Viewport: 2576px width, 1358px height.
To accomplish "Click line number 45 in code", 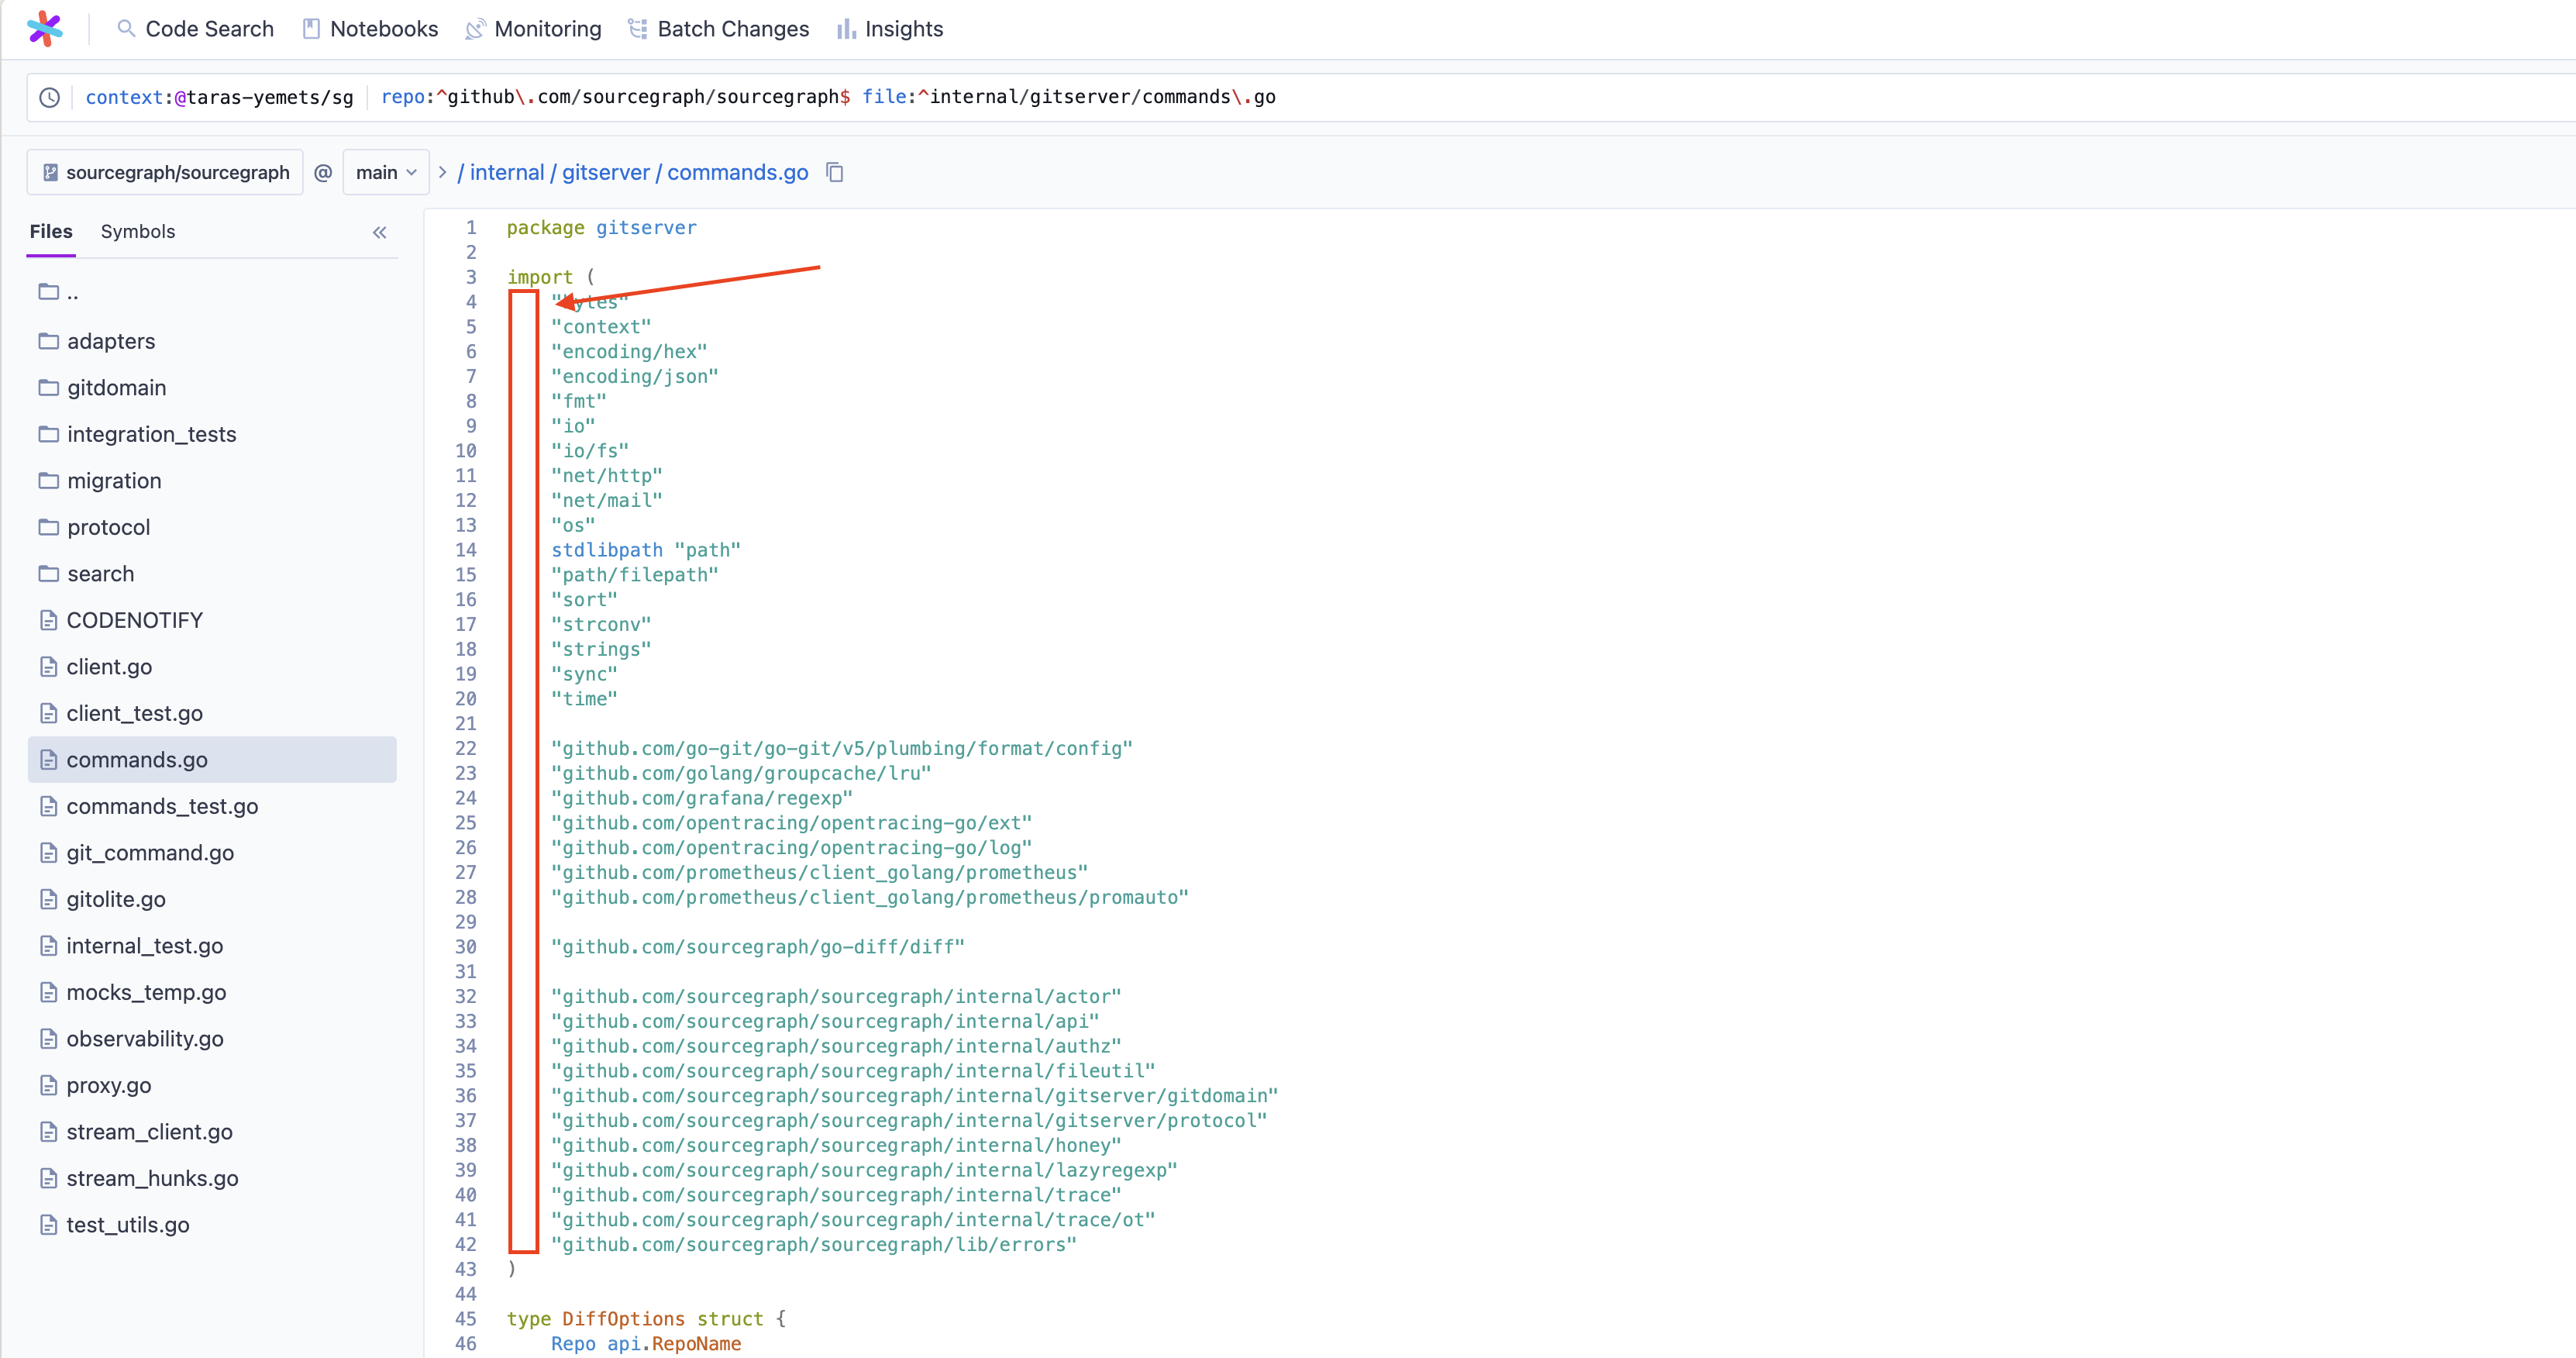I will (466, 1318).
